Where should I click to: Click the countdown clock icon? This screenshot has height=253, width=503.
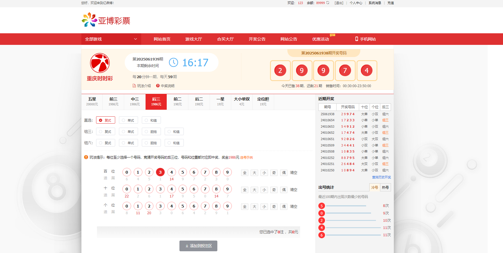pos(173,63)
